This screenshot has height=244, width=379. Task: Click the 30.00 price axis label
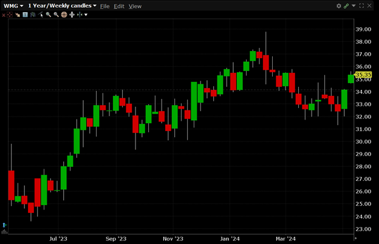pyautogui.click(x=363, y=141)
